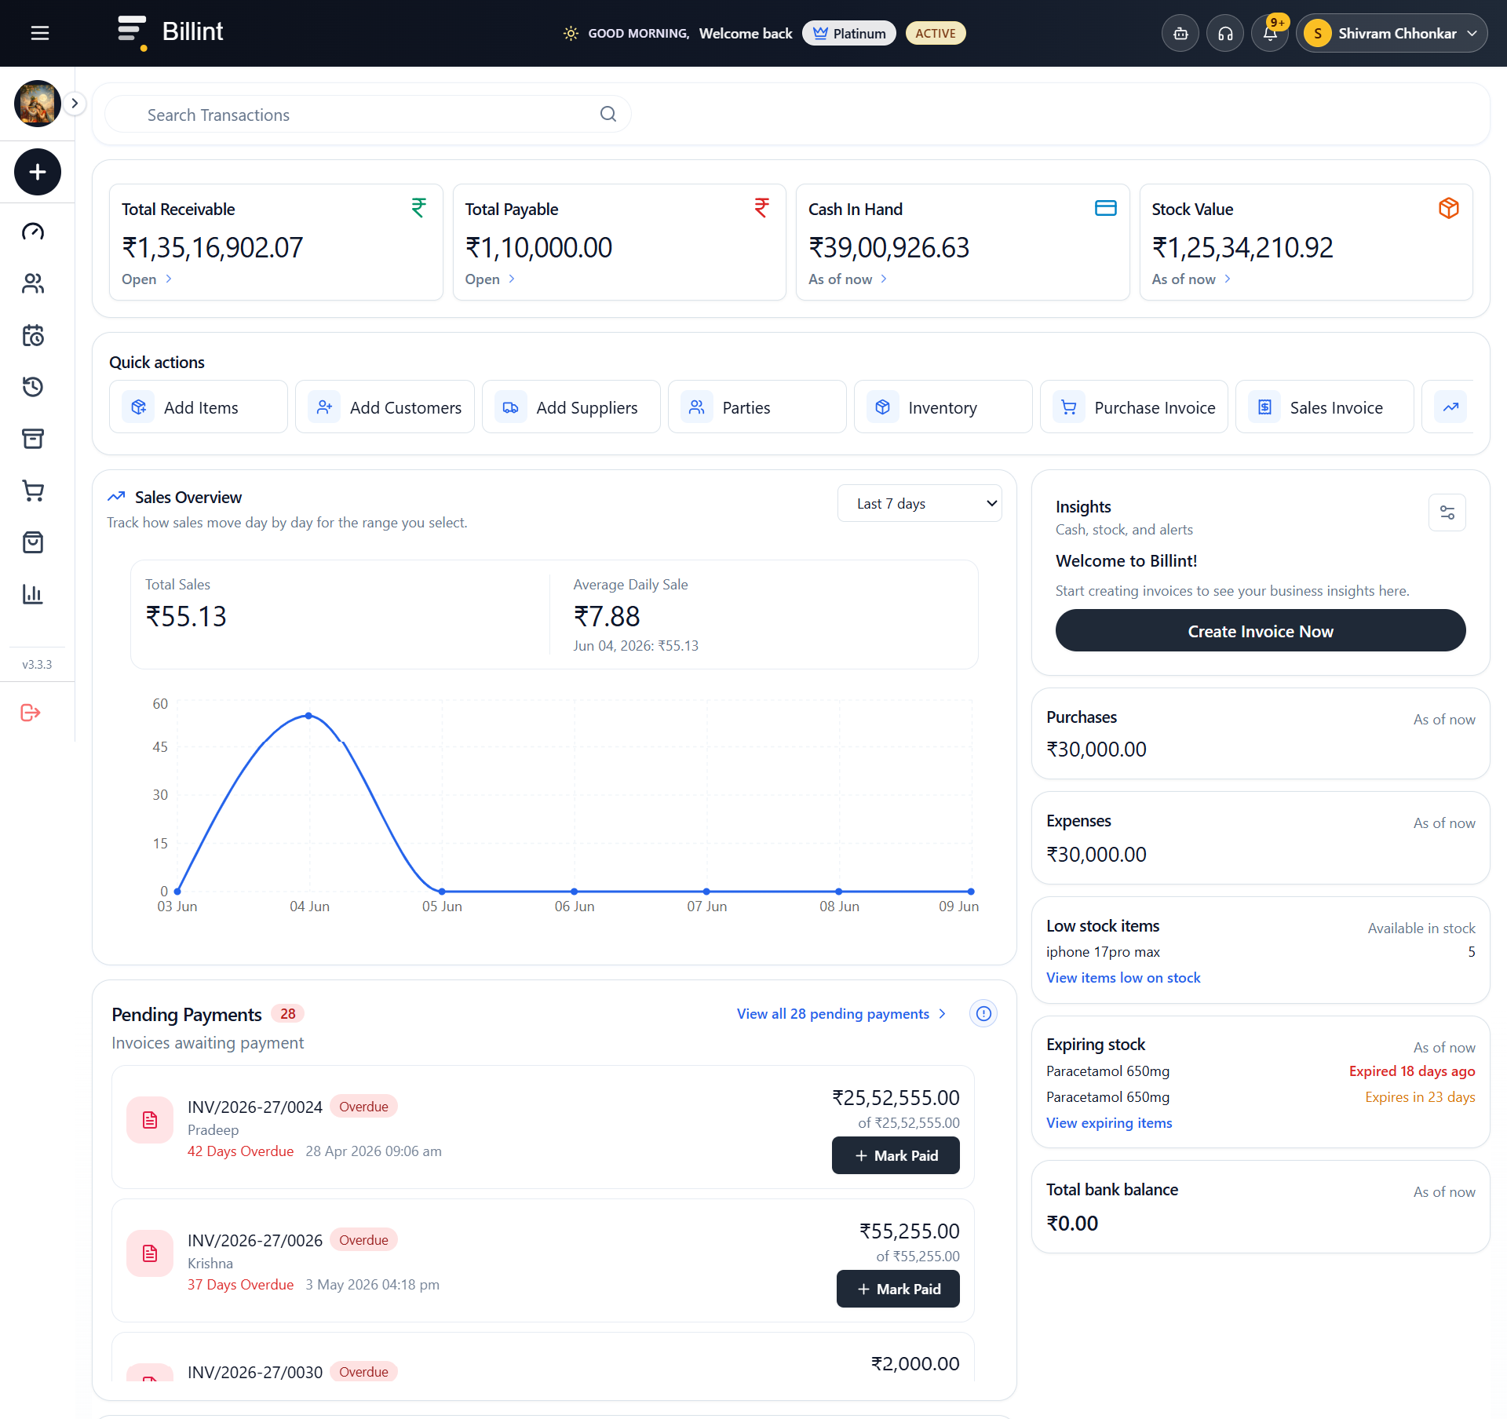Screen dimensions: 1507x1419
Task: Open View items low on stock link
Action: (1123, 978)
